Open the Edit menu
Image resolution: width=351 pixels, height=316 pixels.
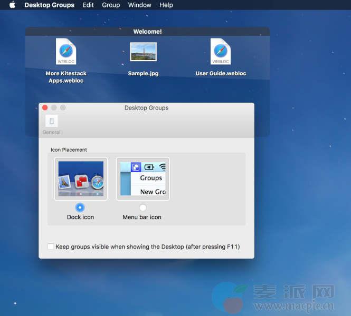tap(88, 5)
